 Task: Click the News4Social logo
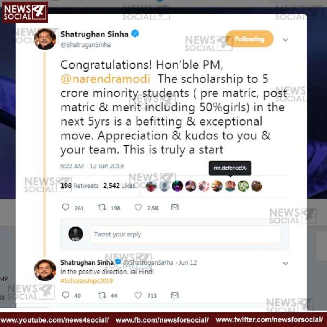pyautogui.click(x=25, y=12)
